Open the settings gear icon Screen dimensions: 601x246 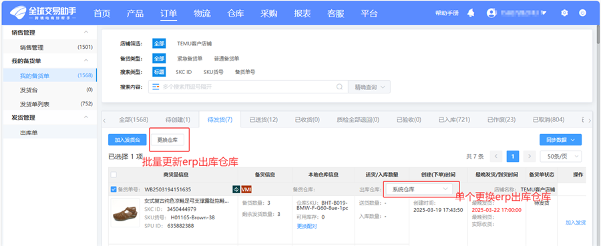point(564,13)
